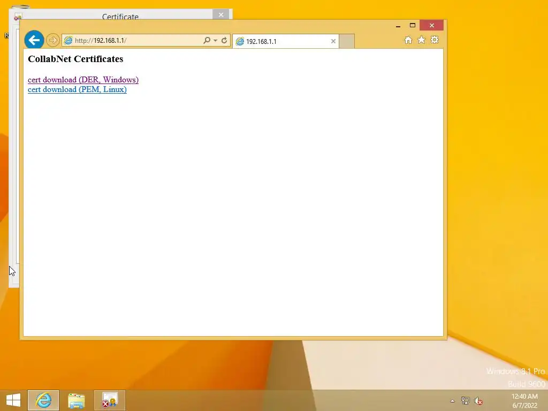The height and width of the screenshot is (411, 548).
Task: Open the clock showing 12:40 AM
Action: point(524,401)
